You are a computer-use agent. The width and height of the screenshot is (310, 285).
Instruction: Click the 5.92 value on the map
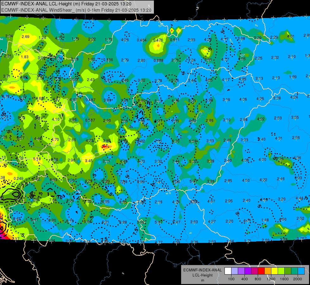point(141,222)
